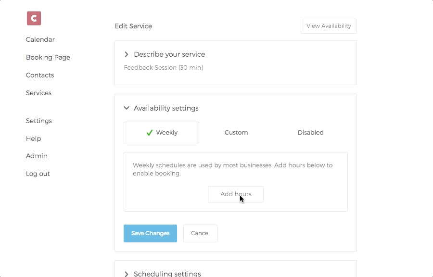The height and width of the screenshot is (277, 433).
Task: Switch to Custom availability
Action: click(236, 133)
